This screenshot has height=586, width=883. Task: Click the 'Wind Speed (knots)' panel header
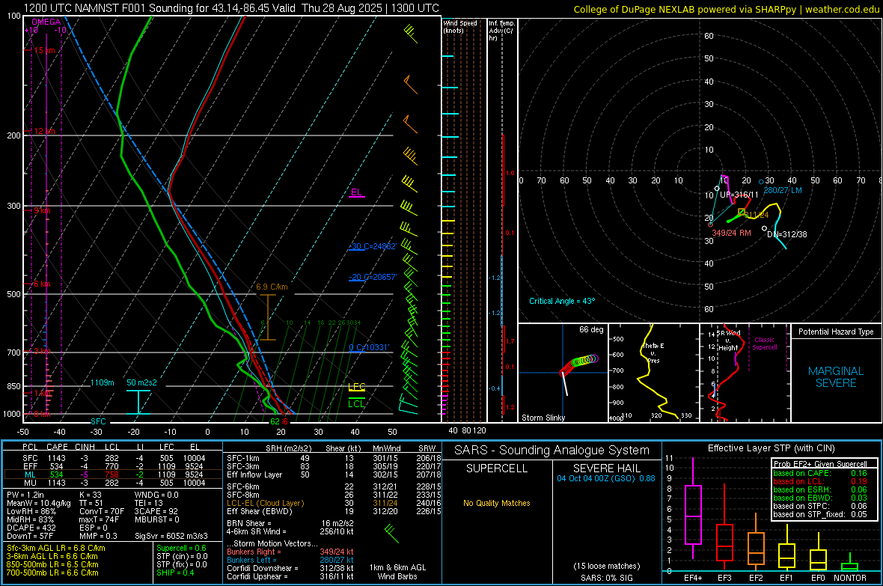[x=460, y=26]
